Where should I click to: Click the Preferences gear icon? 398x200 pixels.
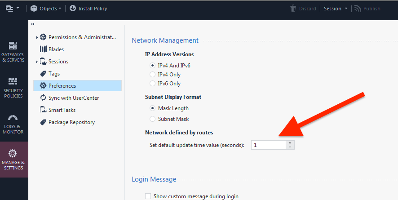pyautogui.click(x=44, y=86)
